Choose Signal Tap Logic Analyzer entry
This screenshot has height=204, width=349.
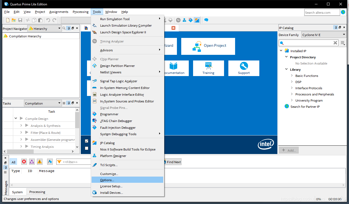[x=127, y=81]
